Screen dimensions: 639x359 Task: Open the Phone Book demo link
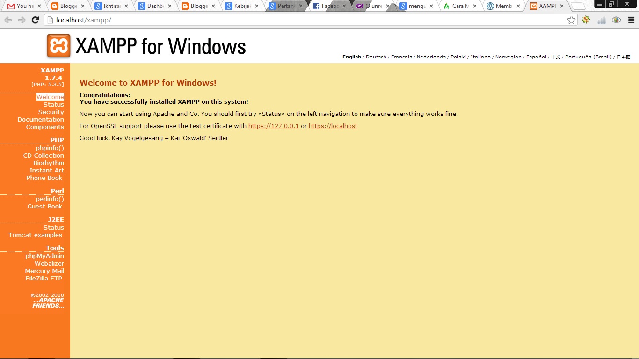coord(44,178)
